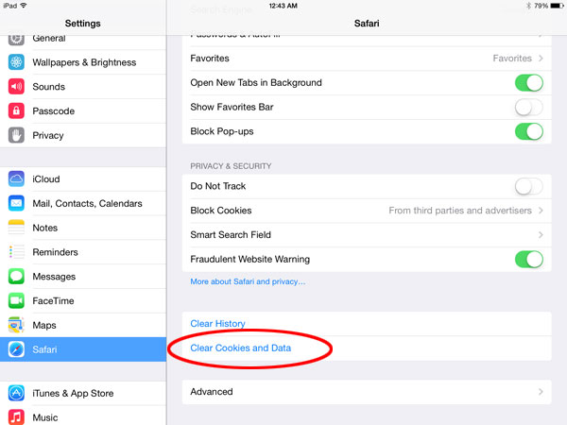Open the Passcode lock icon
This screenshot has height=425, width=567.
point(16,110)
